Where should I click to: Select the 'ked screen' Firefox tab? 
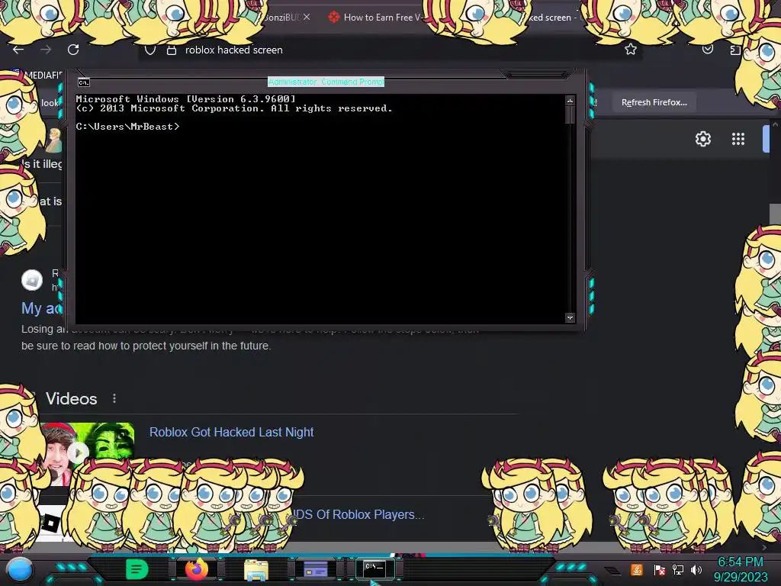(551, 17)
